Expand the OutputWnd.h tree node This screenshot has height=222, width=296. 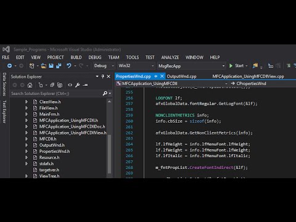(27, 145)
